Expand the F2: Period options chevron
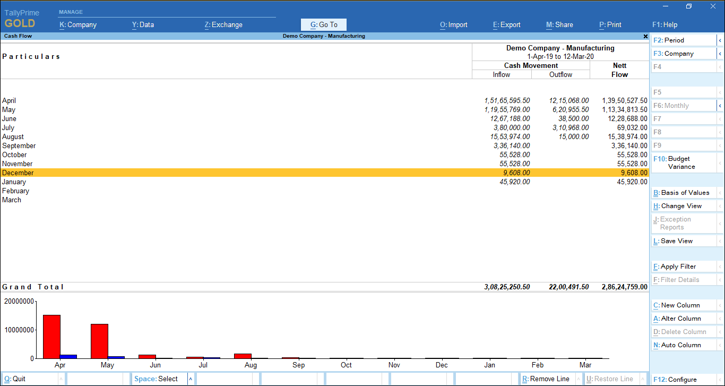The width and height of the screenshot is (725, 386). tap(720, 40)
